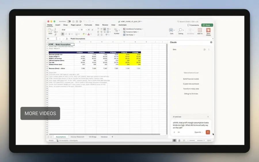259x162 pixels.
Task: Toggle Bold formatting
Action: (x=62, y=34)
